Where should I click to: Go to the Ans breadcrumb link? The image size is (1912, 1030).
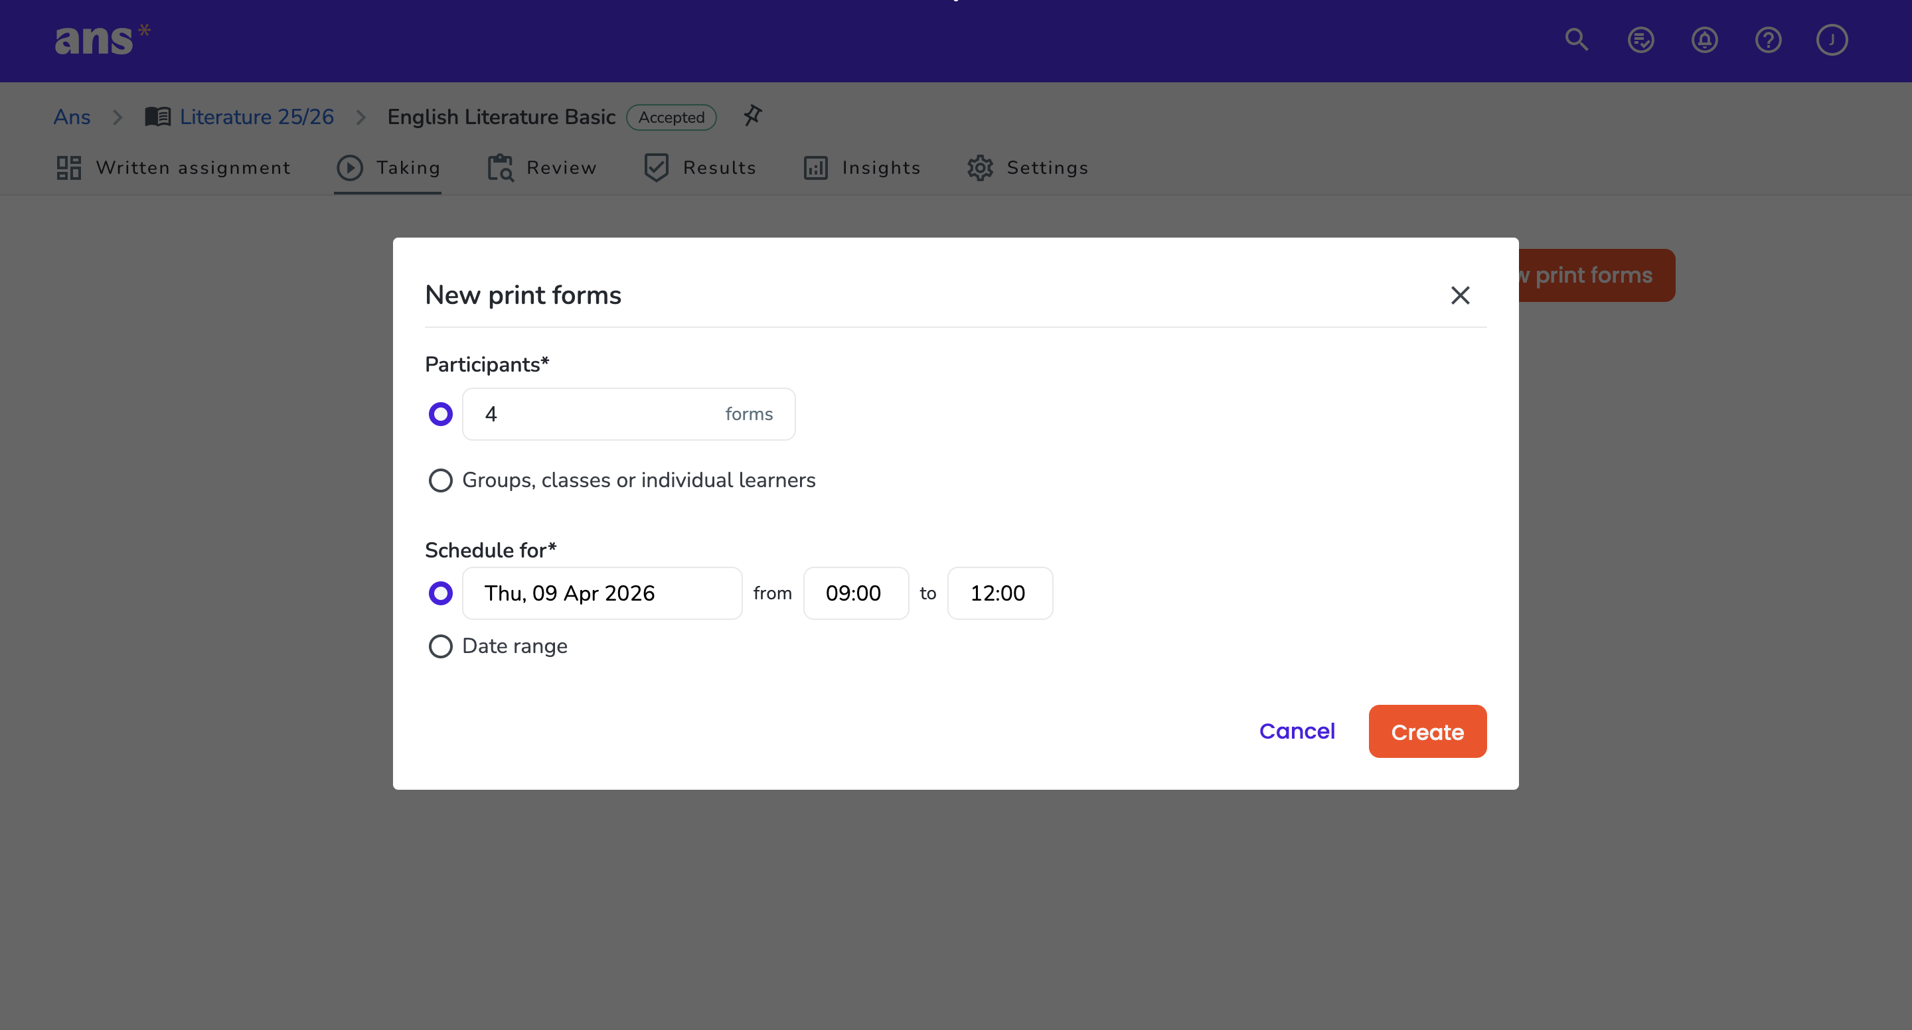[72, 117]
